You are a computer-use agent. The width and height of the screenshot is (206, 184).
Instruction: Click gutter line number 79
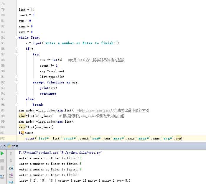(x=3, y=9)
